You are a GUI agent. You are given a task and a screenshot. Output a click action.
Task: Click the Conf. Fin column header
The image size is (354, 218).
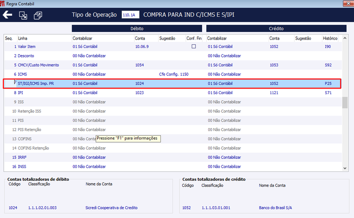click(x=194, y=38)
